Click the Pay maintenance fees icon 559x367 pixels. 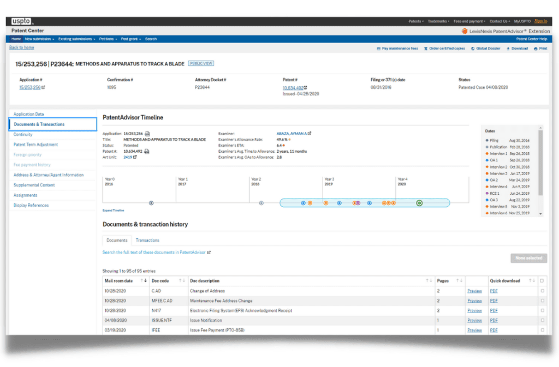pos(379,49)
